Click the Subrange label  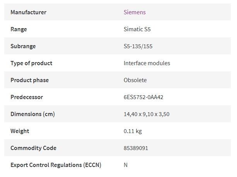(23, 46)
